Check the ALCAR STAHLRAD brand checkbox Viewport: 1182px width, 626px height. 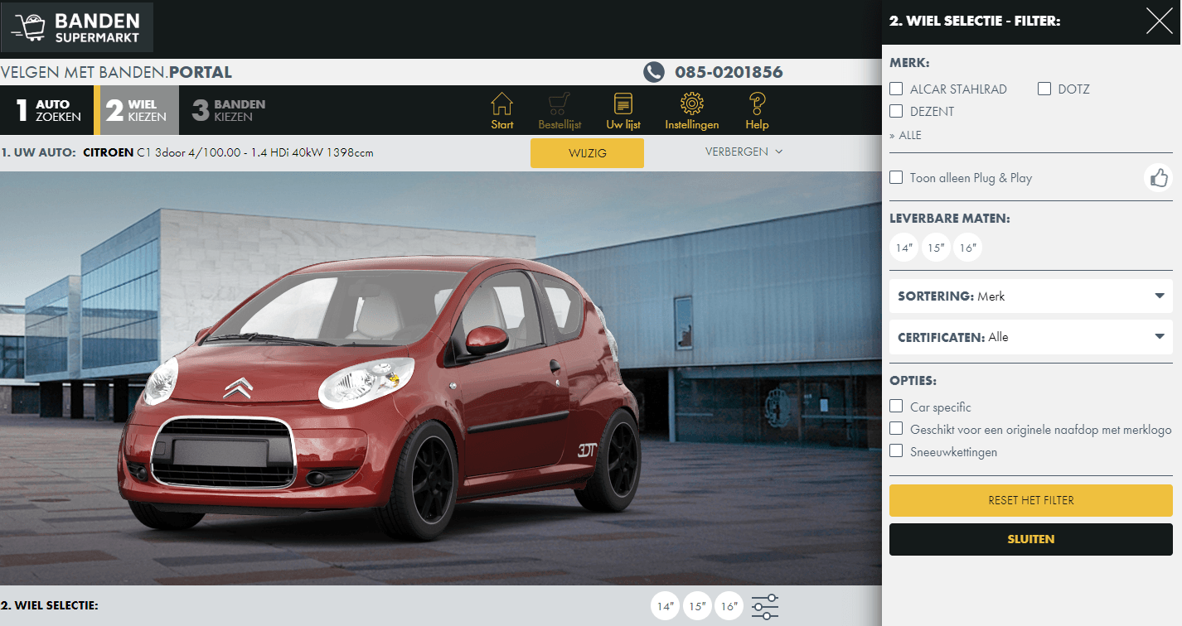coord(896,89)
